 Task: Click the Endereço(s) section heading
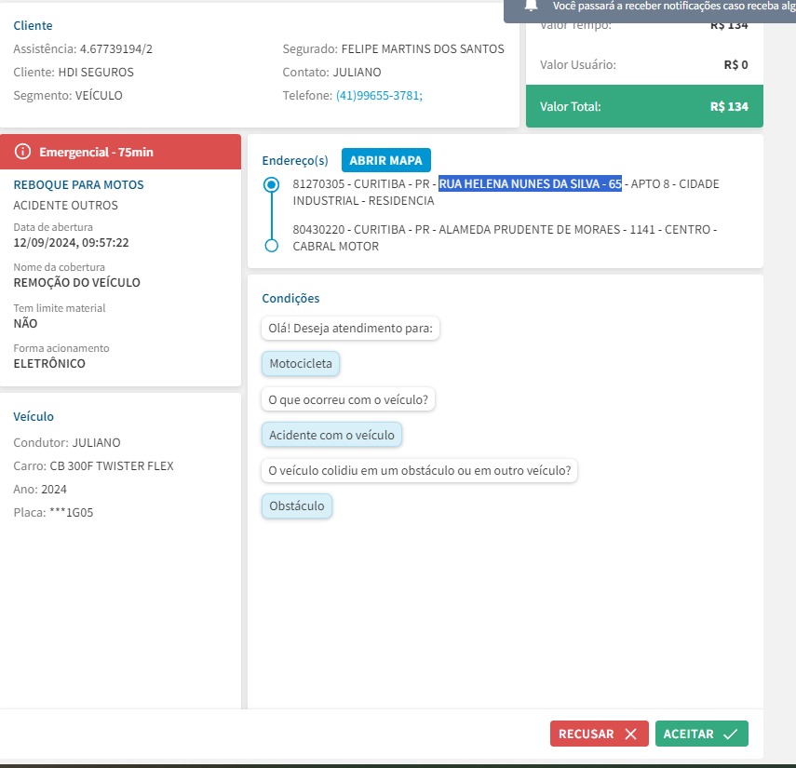pos(295,160)
